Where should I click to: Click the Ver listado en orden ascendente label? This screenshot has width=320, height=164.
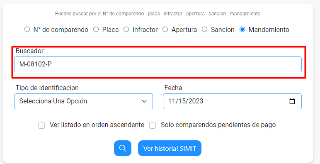click(x=97, y=125)
